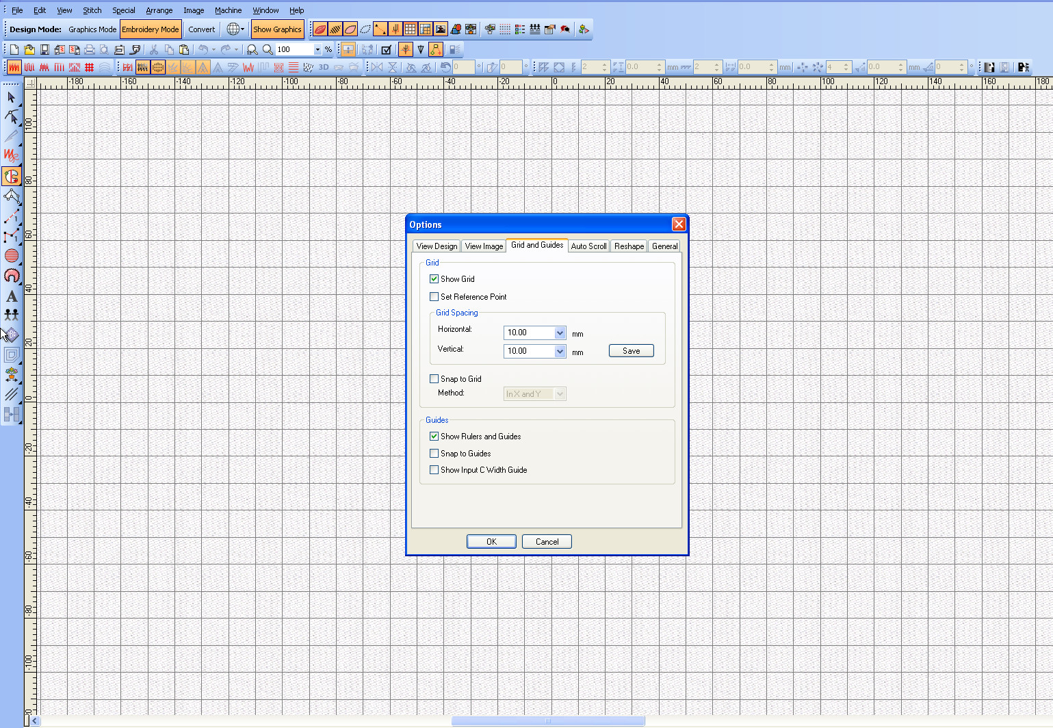1053x728 pixels.
Task: Click the Save floppy disk icon
Action: pos(44,49)
